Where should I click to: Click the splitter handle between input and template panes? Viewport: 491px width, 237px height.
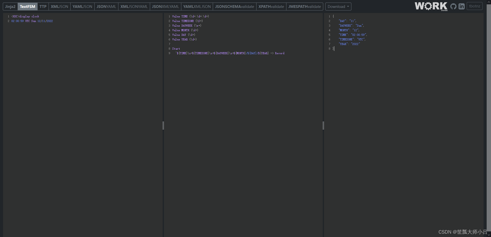pos(163,126)
